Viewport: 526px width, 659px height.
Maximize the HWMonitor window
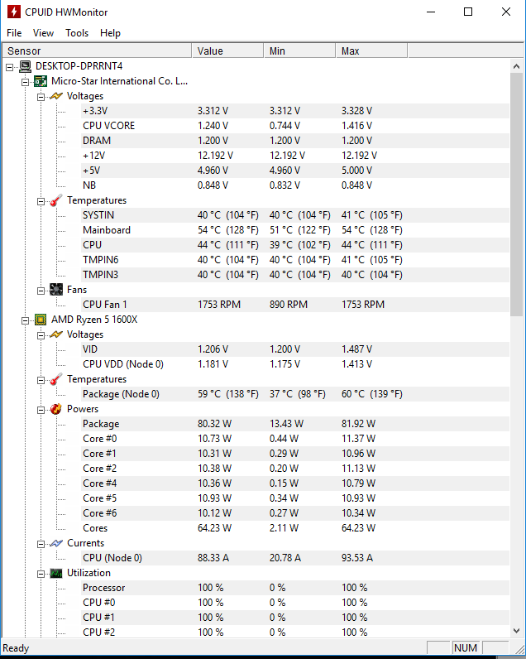(468, 12)
